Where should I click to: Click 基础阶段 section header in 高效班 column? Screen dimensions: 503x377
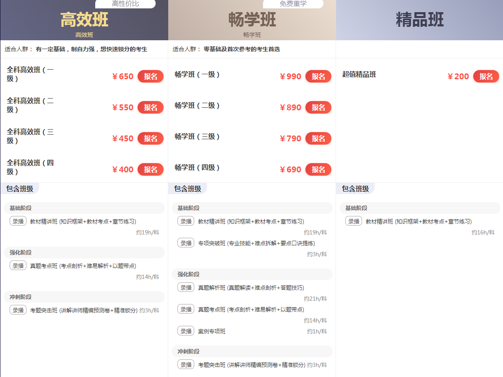pyautogui.click(x=84, y=208)
